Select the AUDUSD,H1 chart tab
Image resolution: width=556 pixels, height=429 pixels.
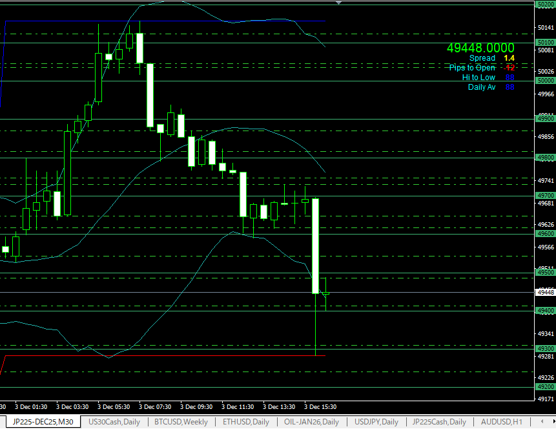click(x=501, y=422)
